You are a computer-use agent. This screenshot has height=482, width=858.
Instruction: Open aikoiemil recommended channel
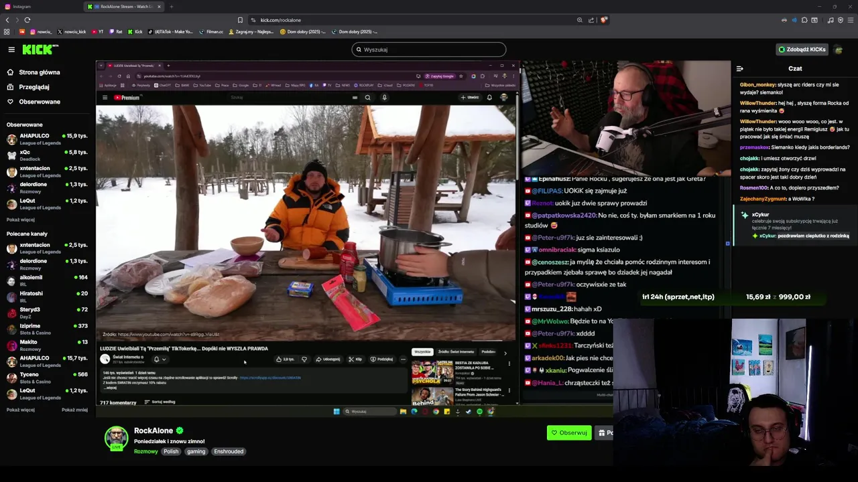point(47,280)
